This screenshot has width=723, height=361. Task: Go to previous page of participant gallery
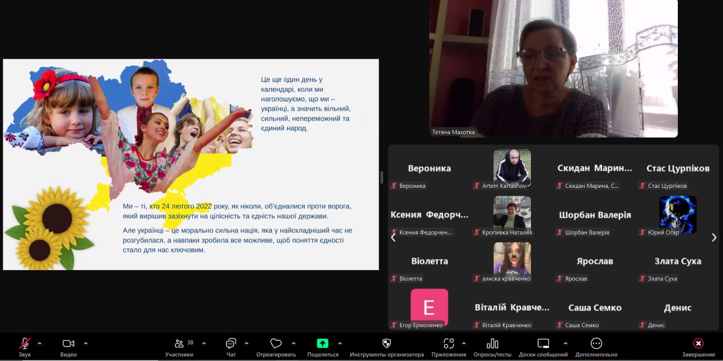(x=394, y=237)
